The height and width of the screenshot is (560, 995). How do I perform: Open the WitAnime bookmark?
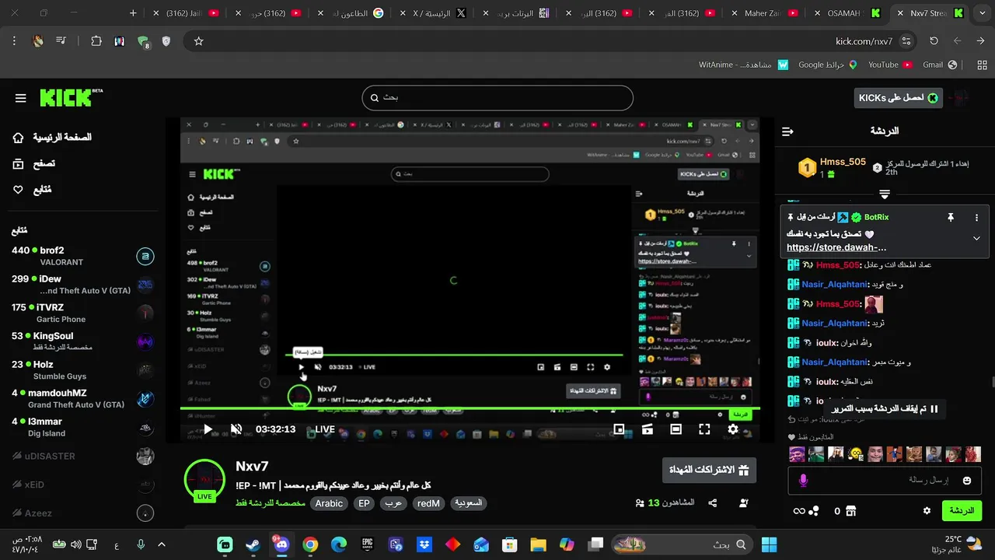pyautogui.click(x=743, y=65)
